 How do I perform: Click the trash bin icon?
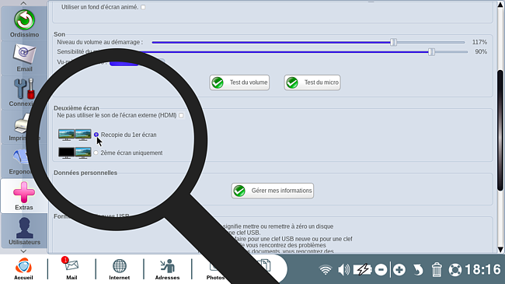coord(437,269)
